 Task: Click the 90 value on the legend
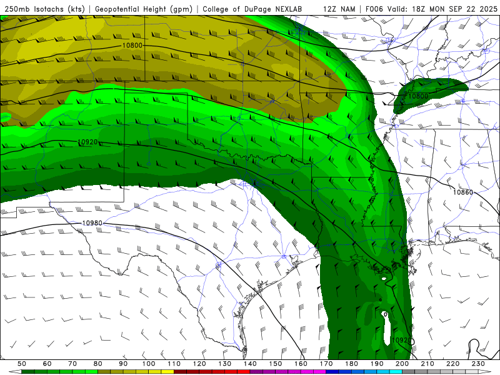pos(123,364)
